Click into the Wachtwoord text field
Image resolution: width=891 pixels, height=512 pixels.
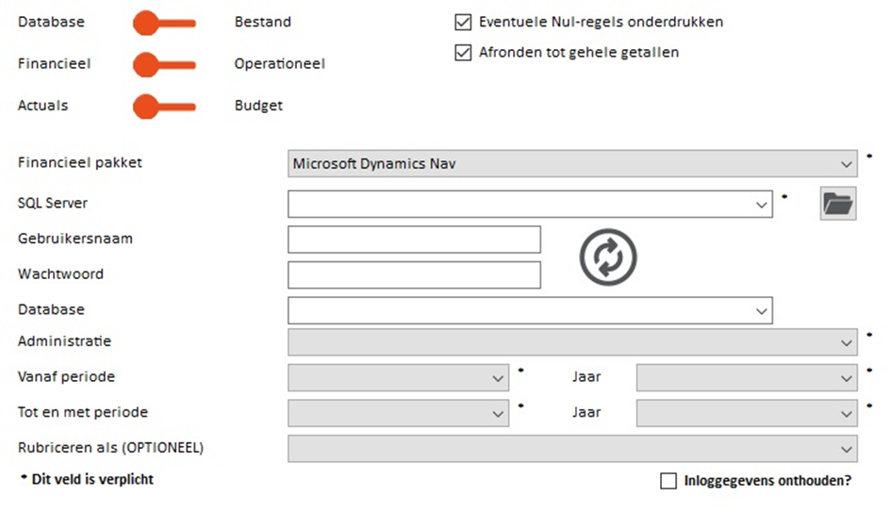[414, 275]
